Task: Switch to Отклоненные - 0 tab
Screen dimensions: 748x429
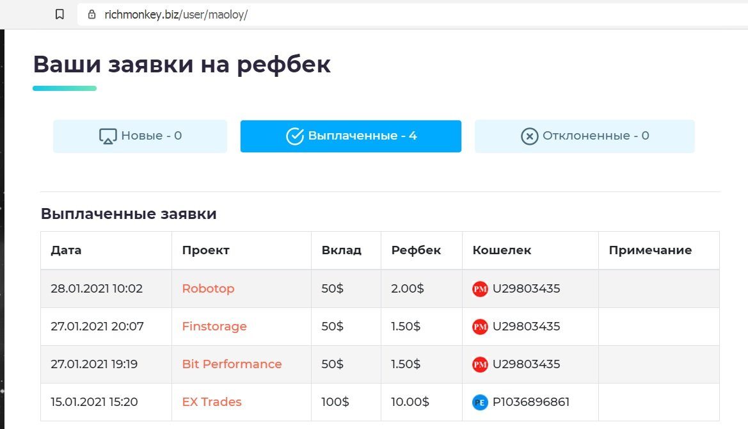Action: [584, 136]
